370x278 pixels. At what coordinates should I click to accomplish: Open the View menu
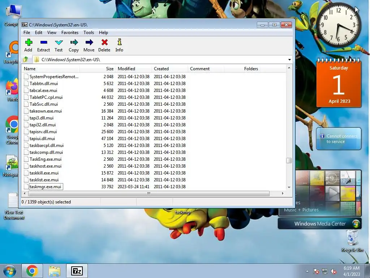[x=52, y=32]
